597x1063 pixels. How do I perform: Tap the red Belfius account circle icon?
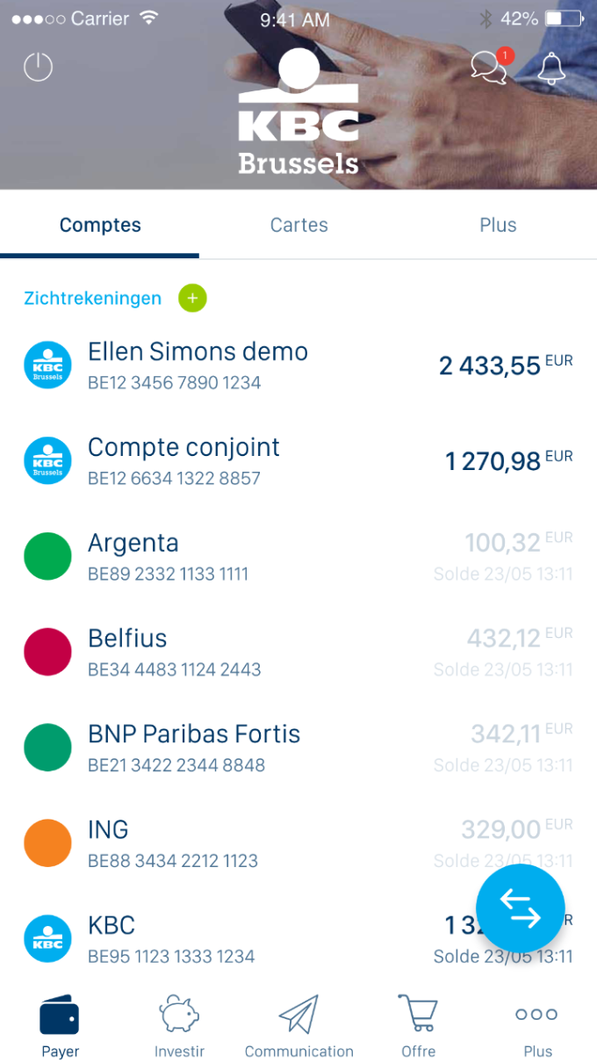[47, 652]
